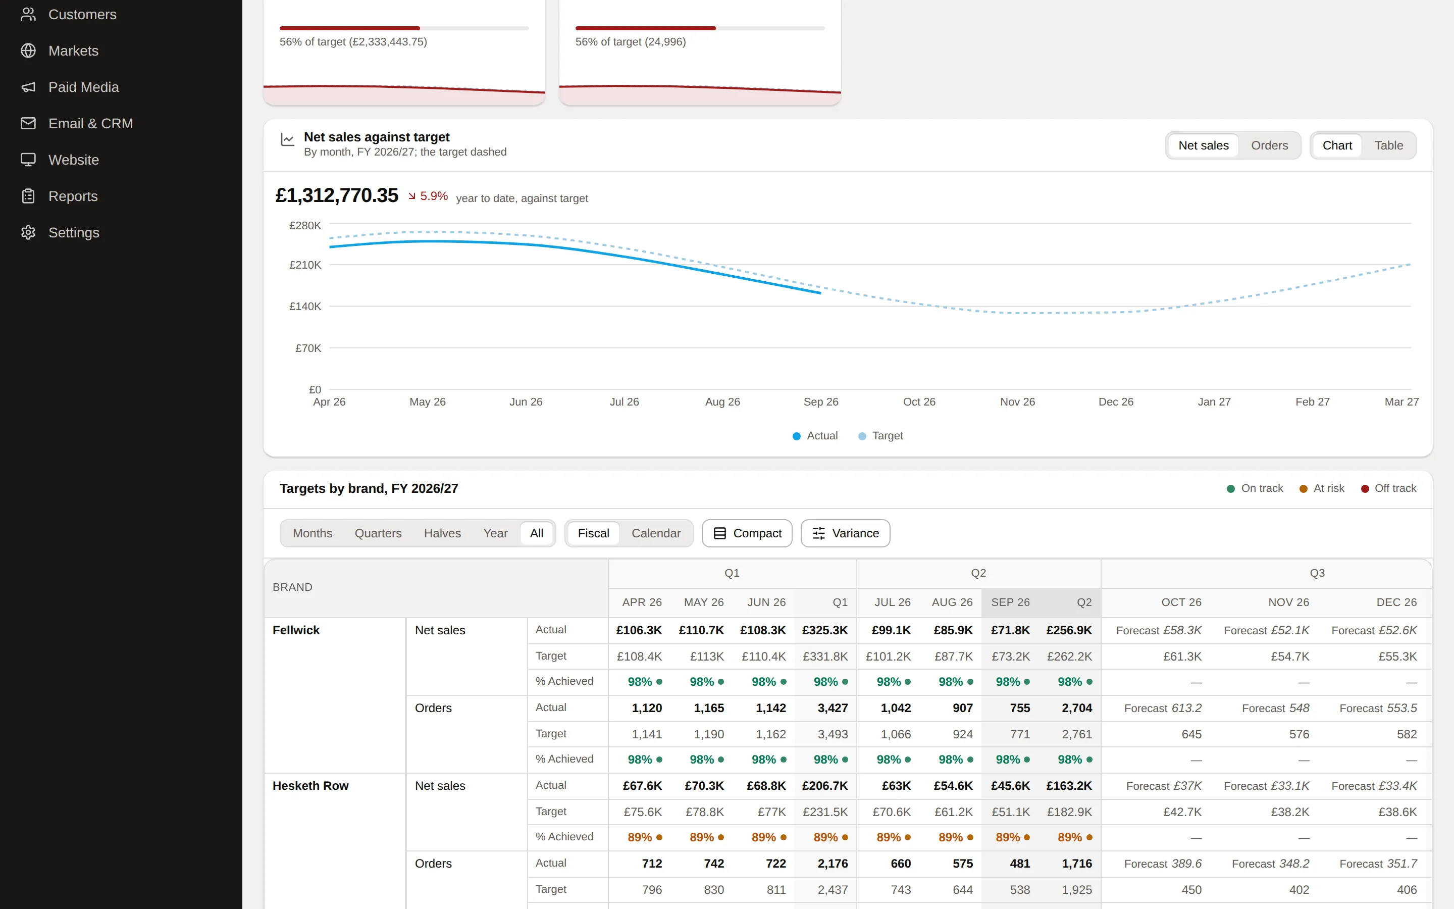Choose the Fiscal year option

click(593, 533)
